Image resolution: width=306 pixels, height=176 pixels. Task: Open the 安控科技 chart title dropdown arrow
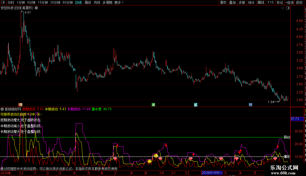[x=36, y=8]
